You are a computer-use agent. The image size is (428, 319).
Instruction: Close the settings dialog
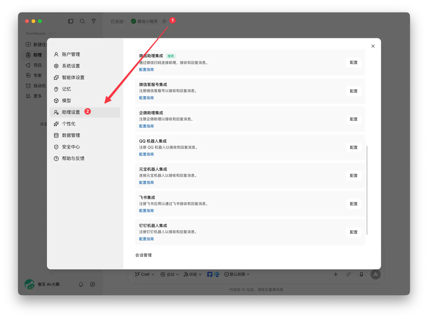pyautogui.click(x=373, y=46)
